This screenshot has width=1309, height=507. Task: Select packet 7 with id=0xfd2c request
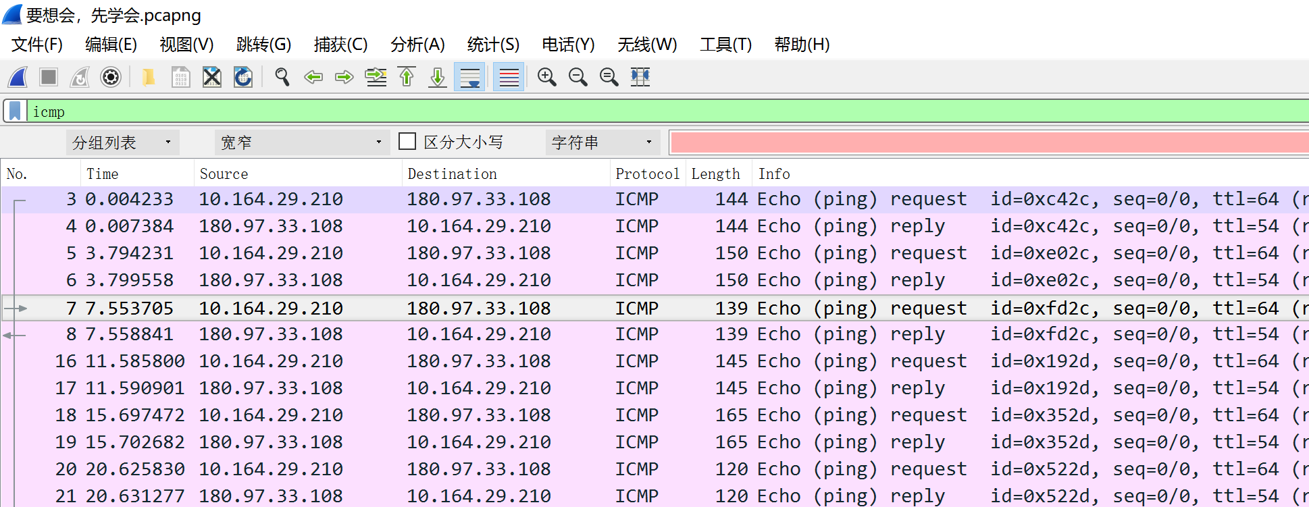coord(654,309)
